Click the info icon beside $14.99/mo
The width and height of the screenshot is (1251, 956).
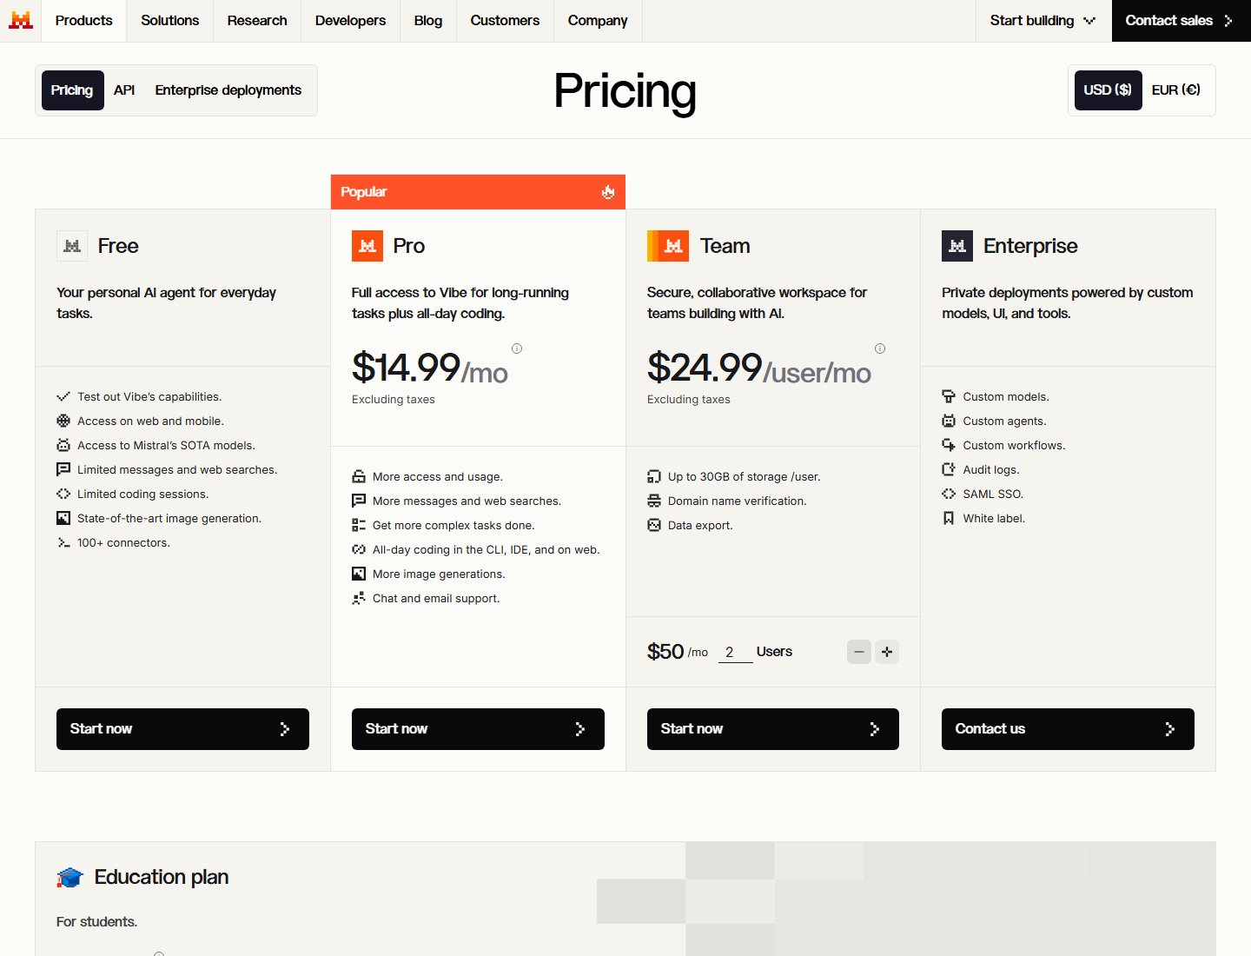[517, 349]
